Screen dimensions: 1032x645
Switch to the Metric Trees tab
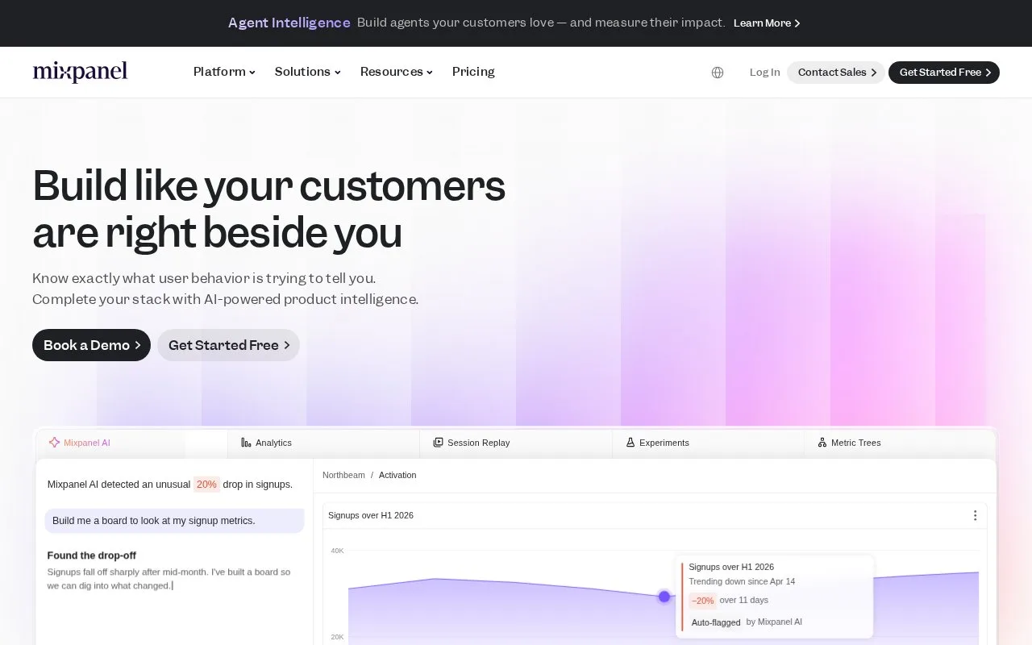point(900,443)
